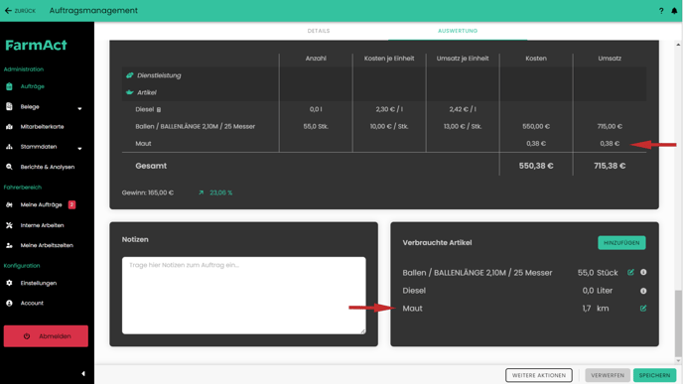Show info for the Ballen article

coord(643,272)
